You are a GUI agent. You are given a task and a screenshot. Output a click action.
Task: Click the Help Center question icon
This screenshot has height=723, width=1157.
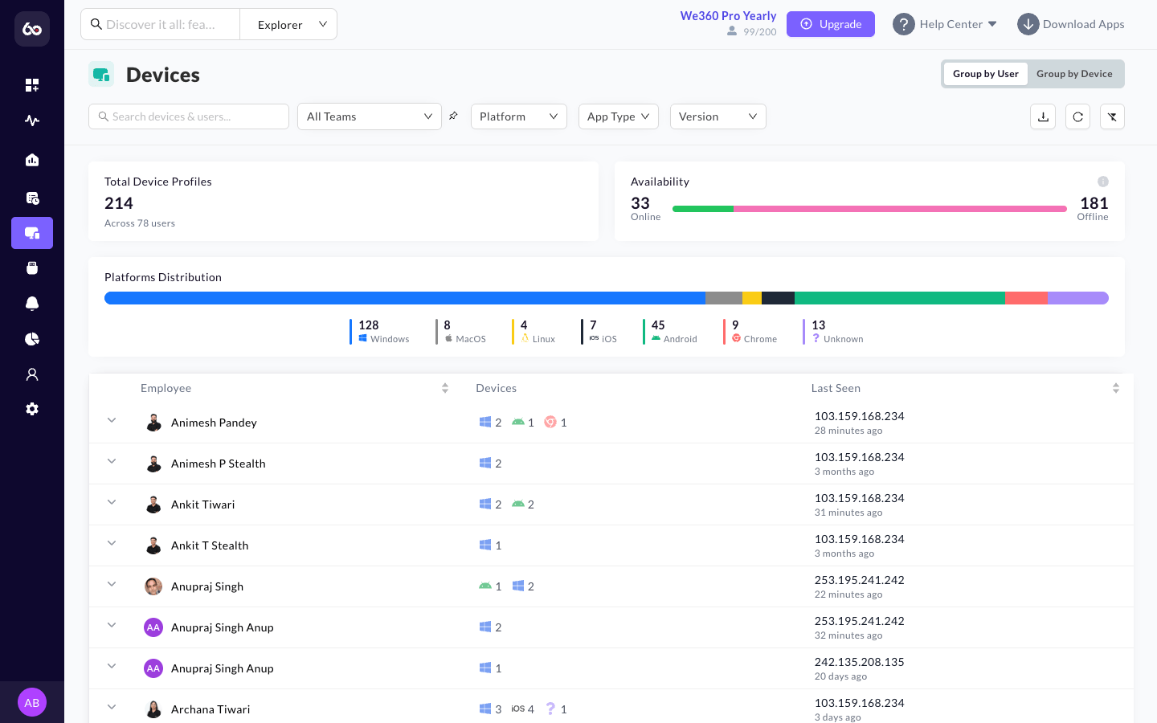(904, 24)
